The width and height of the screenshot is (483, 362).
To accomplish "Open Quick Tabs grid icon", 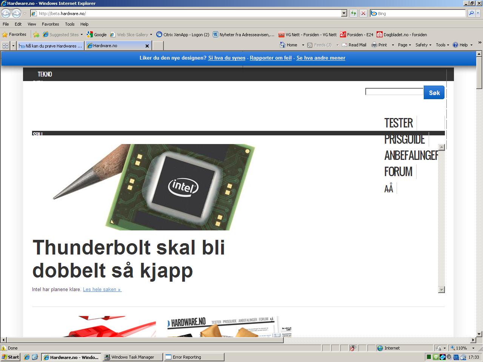I will [x=5, y=46].
